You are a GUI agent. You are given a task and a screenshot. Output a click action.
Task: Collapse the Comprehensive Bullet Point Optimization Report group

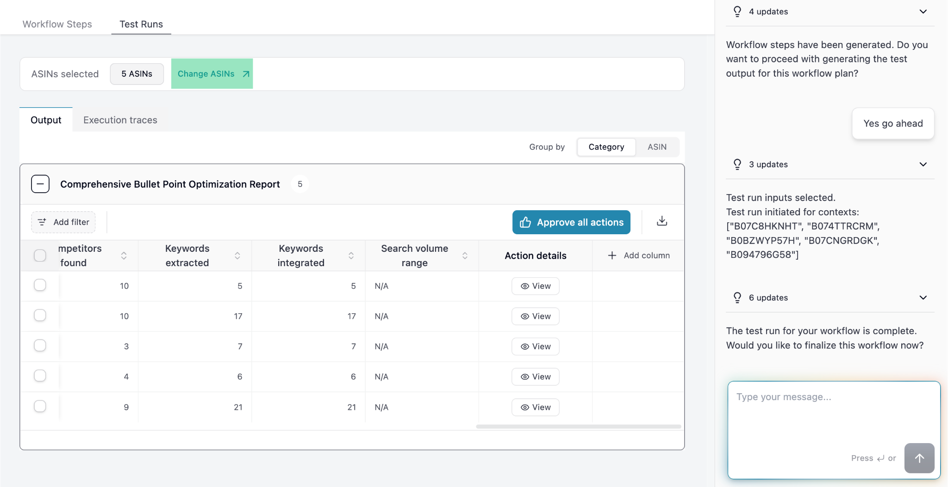(x=40, y=184)
